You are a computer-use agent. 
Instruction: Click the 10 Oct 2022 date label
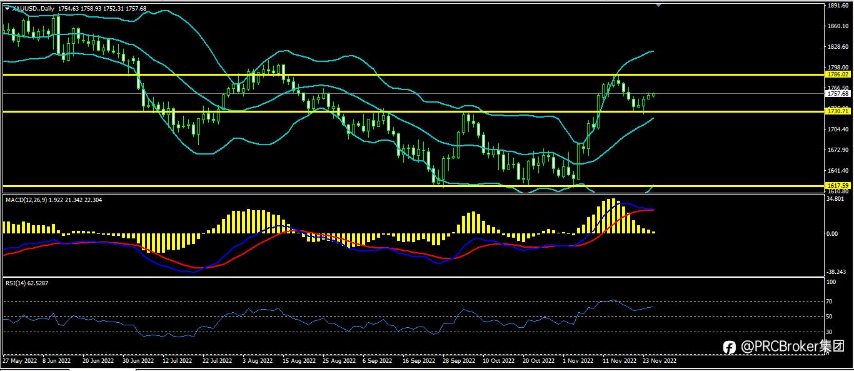(498, 361)
